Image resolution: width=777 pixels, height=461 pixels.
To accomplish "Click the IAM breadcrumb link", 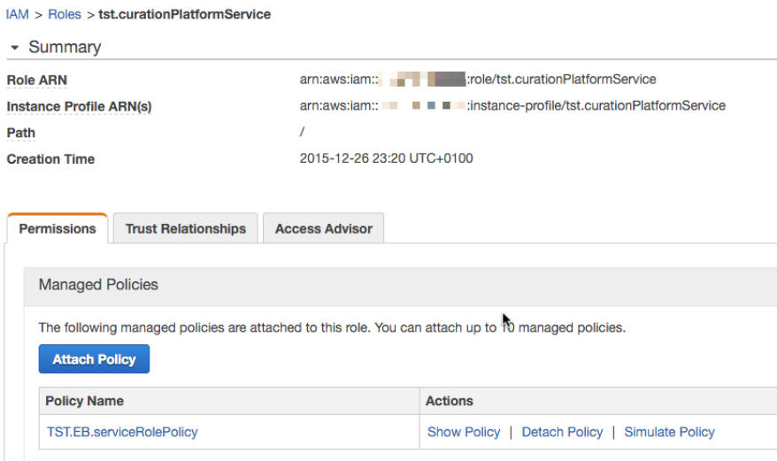I will click(18, 14).
